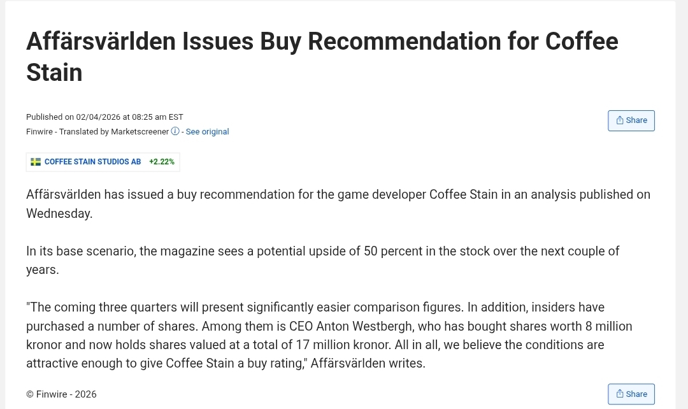The image size is (688, 409).
Task: Open the See original link
Action: click(207, 132)
